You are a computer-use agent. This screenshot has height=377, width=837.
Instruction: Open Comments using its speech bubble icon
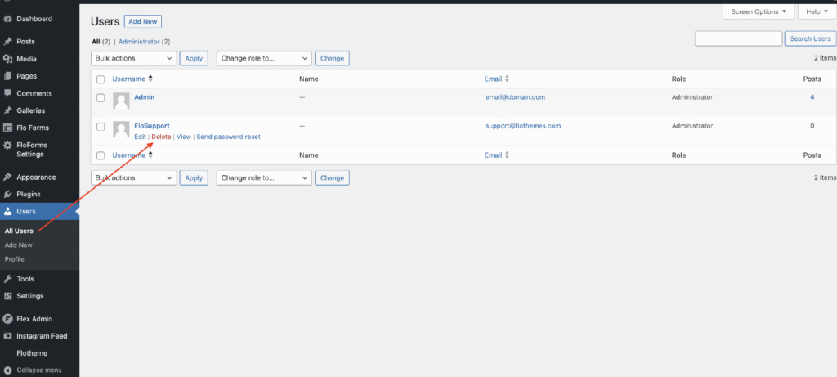tap(8, 93)
